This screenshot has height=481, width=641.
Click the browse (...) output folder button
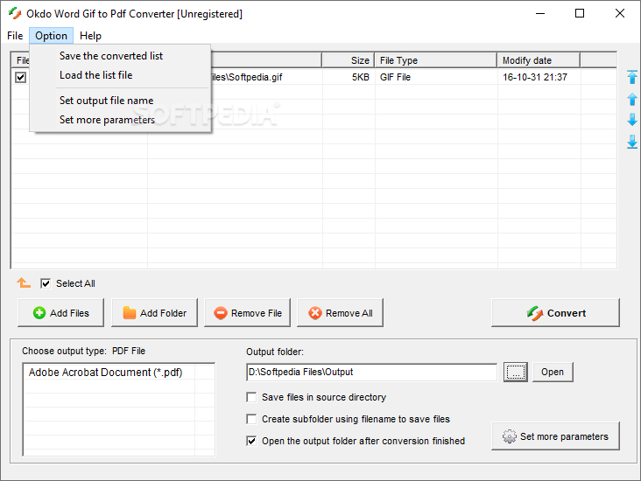point(516,372)
